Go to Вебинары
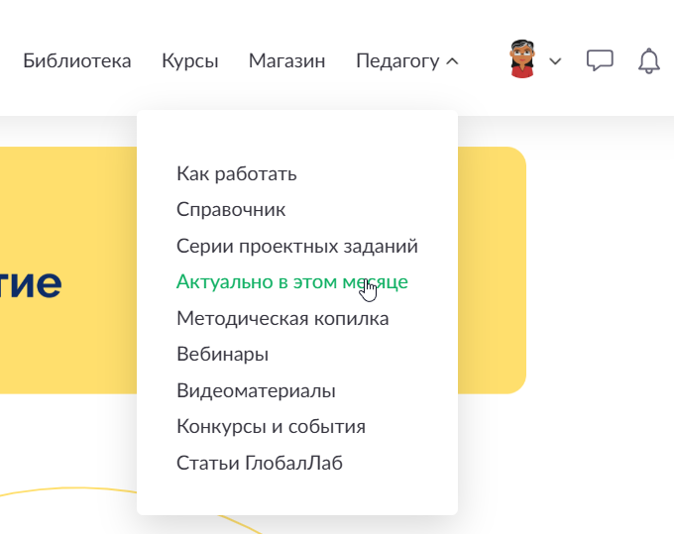The height and width of the screenshot is (534, 674). pyautogui.click(x=222, y=354)
